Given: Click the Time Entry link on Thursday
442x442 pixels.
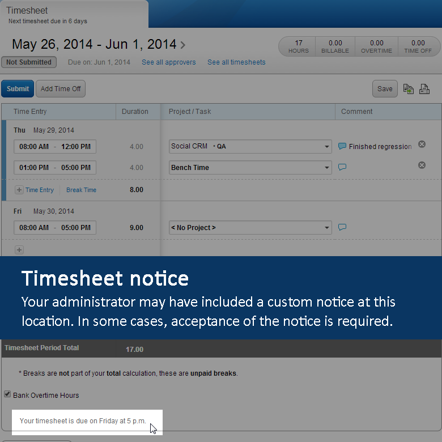Looking at the screenshot, I should [x=40, y=190].
